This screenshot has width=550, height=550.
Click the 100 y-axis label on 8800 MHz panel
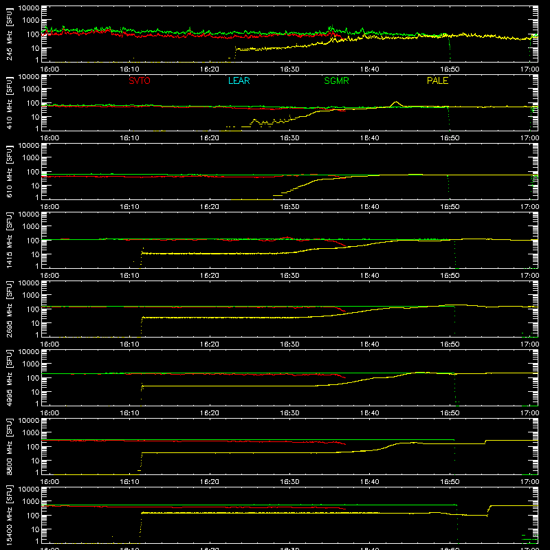[x=33, y=447]
